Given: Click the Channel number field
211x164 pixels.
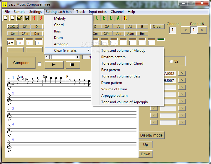Looking at the screenshot, I should click(173, 30).
